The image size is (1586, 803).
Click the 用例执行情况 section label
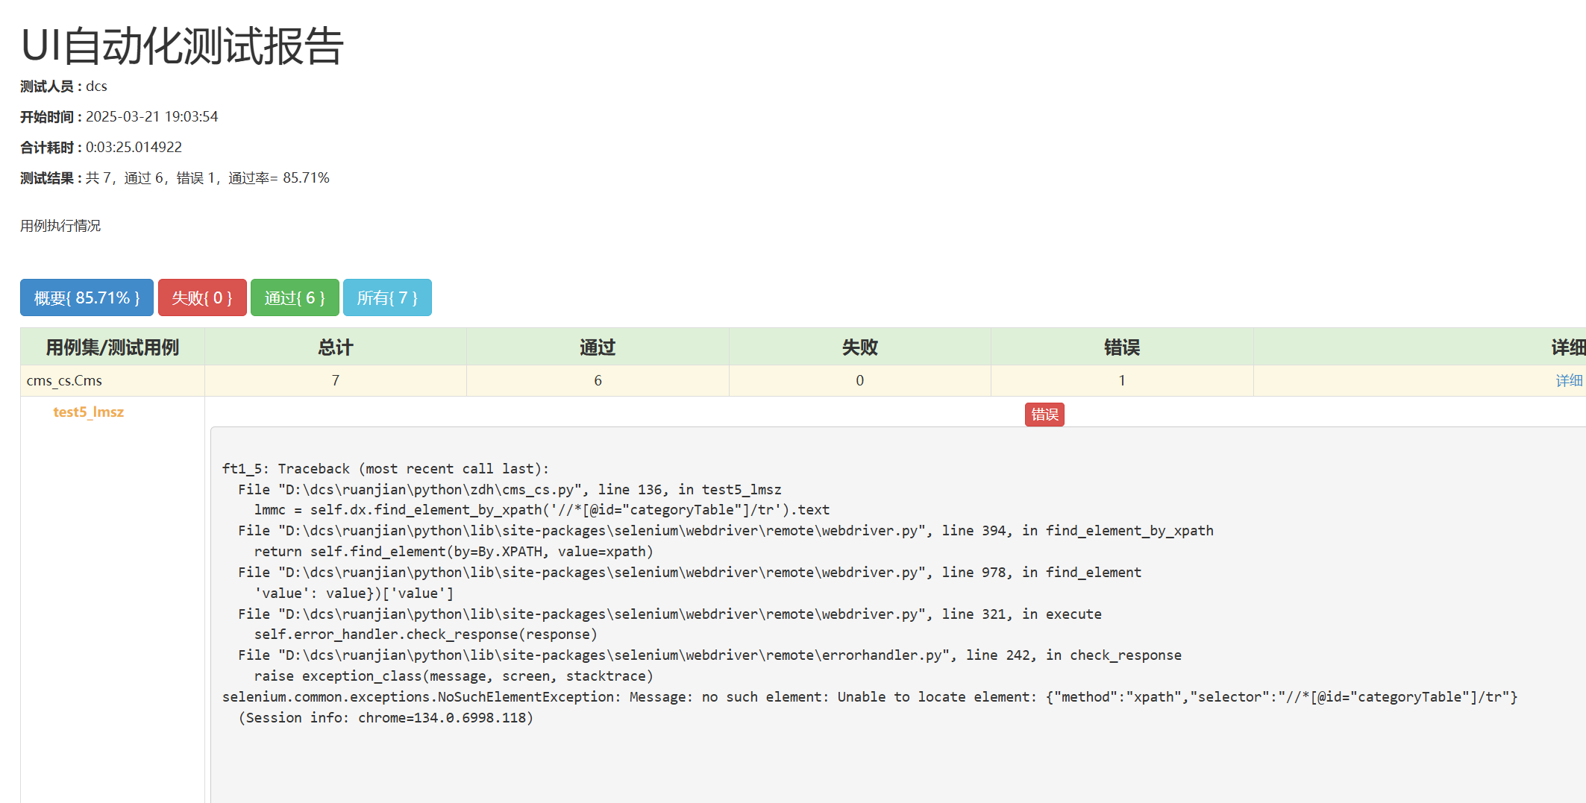pyautogui.click(x=60, y=226)
